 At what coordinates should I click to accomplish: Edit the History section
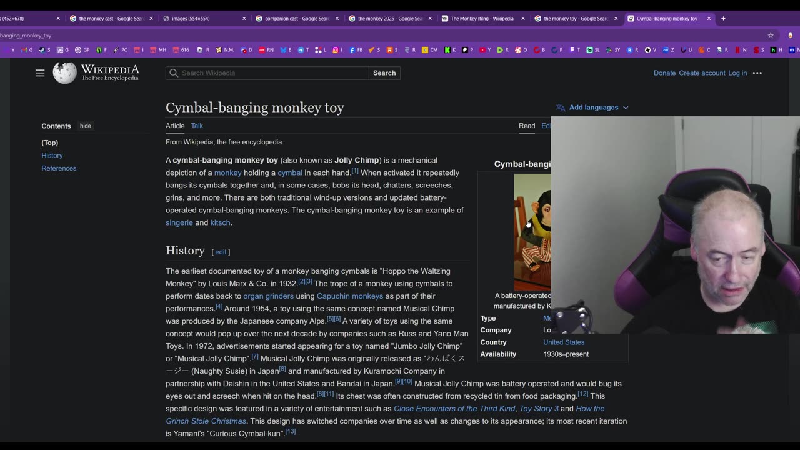click(x=221, y=252)
